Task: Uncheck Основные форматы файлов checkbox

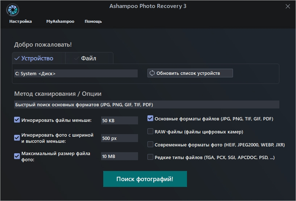Action: click(x=150, y=118)
